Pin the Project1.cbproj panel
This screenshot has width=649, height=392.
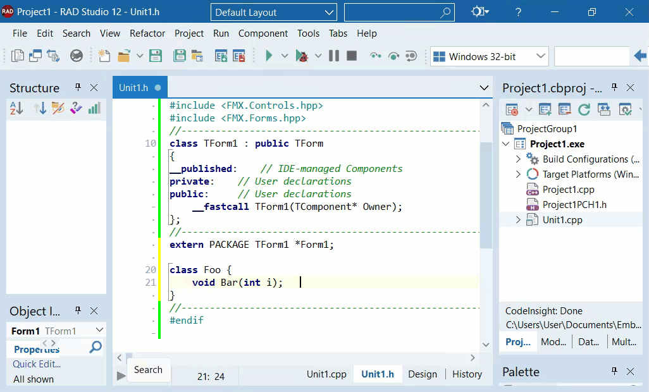pyautogui.click(x=614, y=87)
